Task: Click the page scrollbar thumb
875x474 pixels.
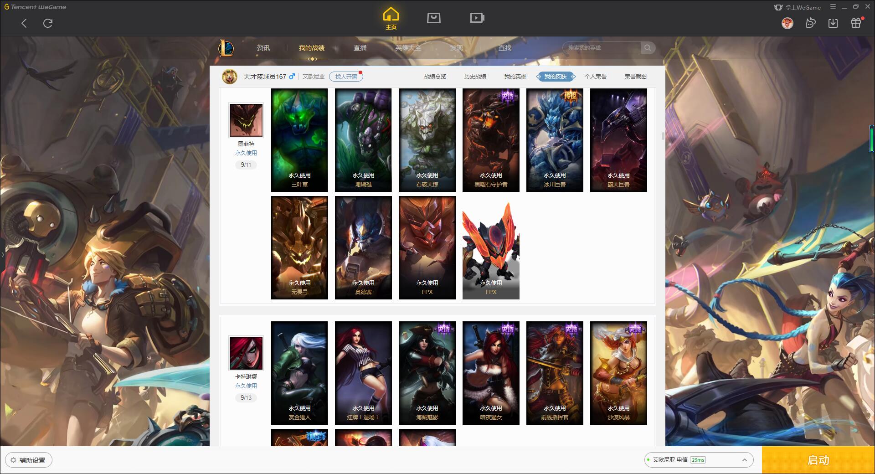Action: coord(663,136)
